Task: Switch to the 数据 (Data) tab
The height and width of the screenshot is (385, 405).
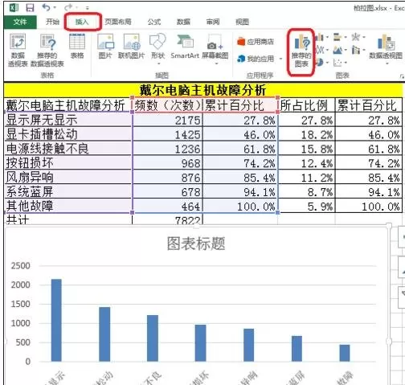Action: tap(183, 22)
